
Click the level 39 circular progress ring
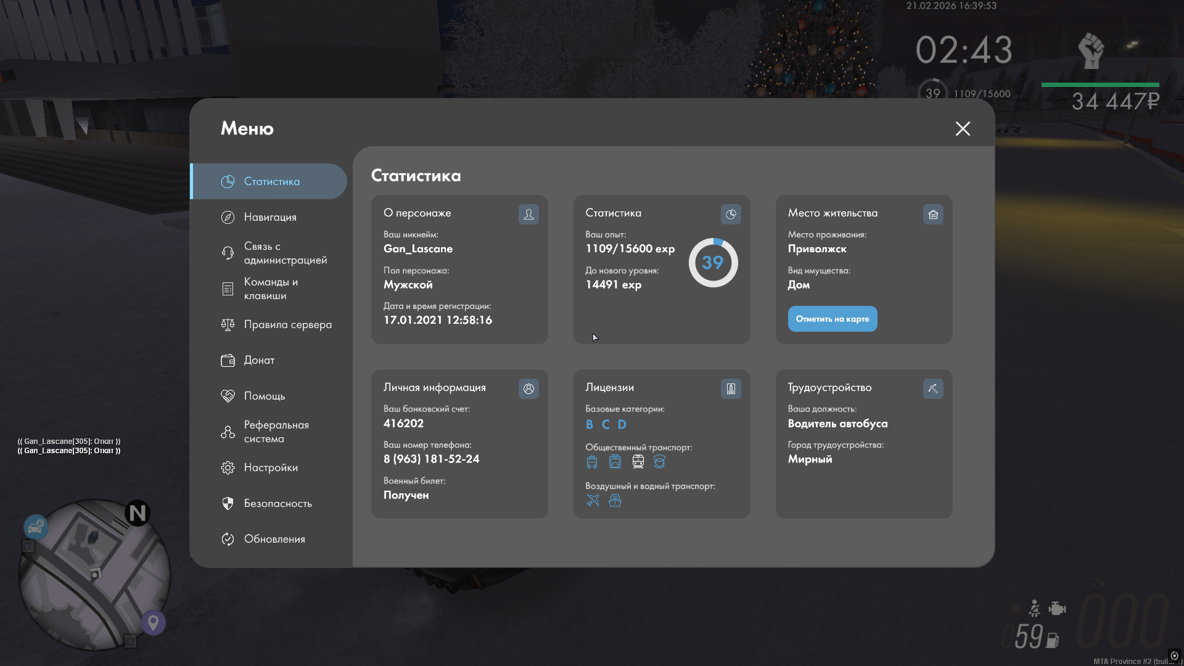click(713, 263)
